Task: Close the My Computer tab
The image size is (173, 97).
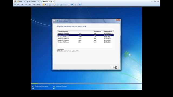Action: (38, 2)
